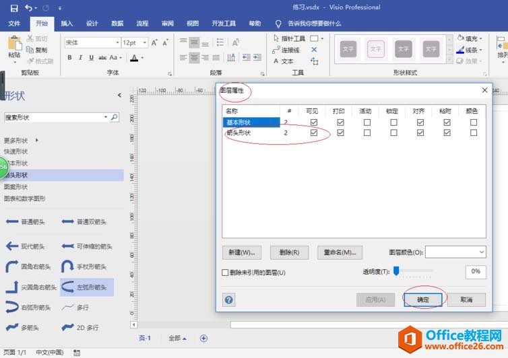Click the 新建(W)... button

241,252
